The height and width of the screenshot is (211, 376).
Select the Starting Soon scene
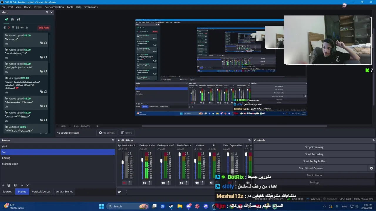pos(58,164)
